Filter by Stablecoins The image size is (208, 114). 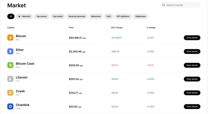pyautogui.click(x=140, y=16)
